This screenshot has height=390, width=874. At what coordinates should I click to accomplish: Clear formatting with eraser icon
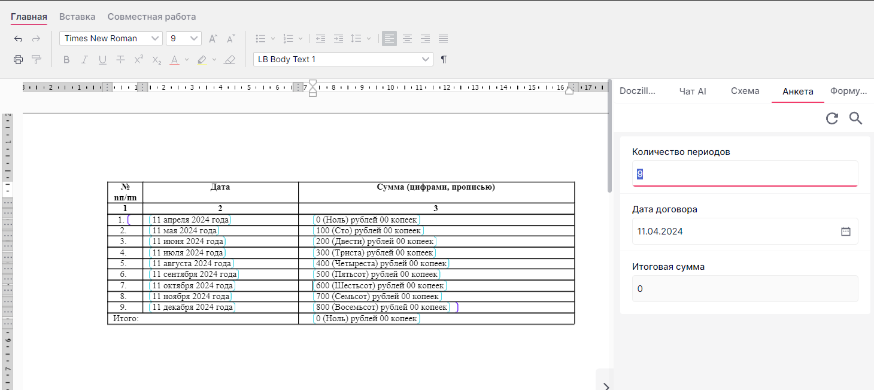pyautogui.click(x=230, y=60)
